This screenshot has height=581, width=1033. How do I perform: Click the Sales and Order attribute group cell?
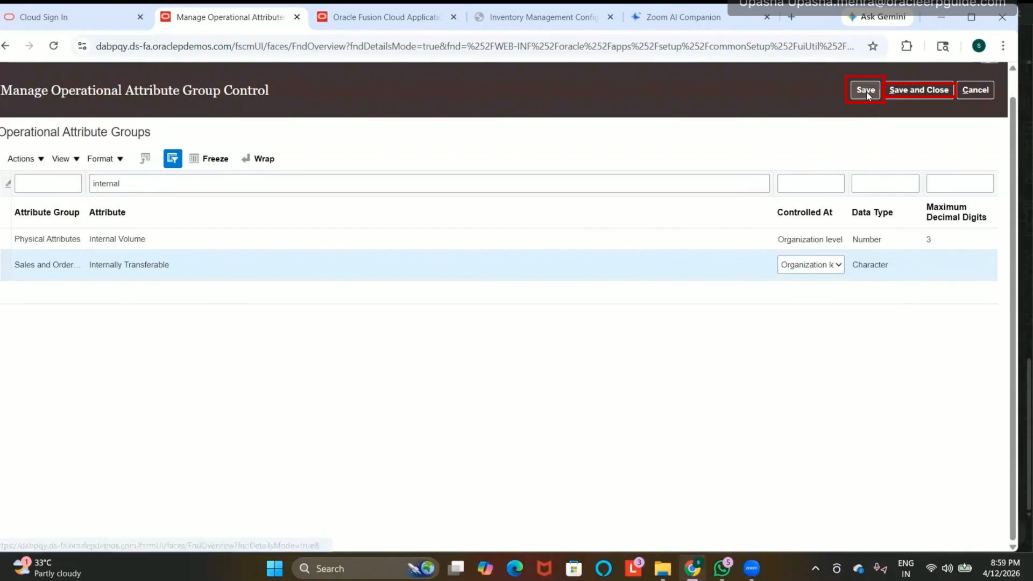(x=47, y=265)
